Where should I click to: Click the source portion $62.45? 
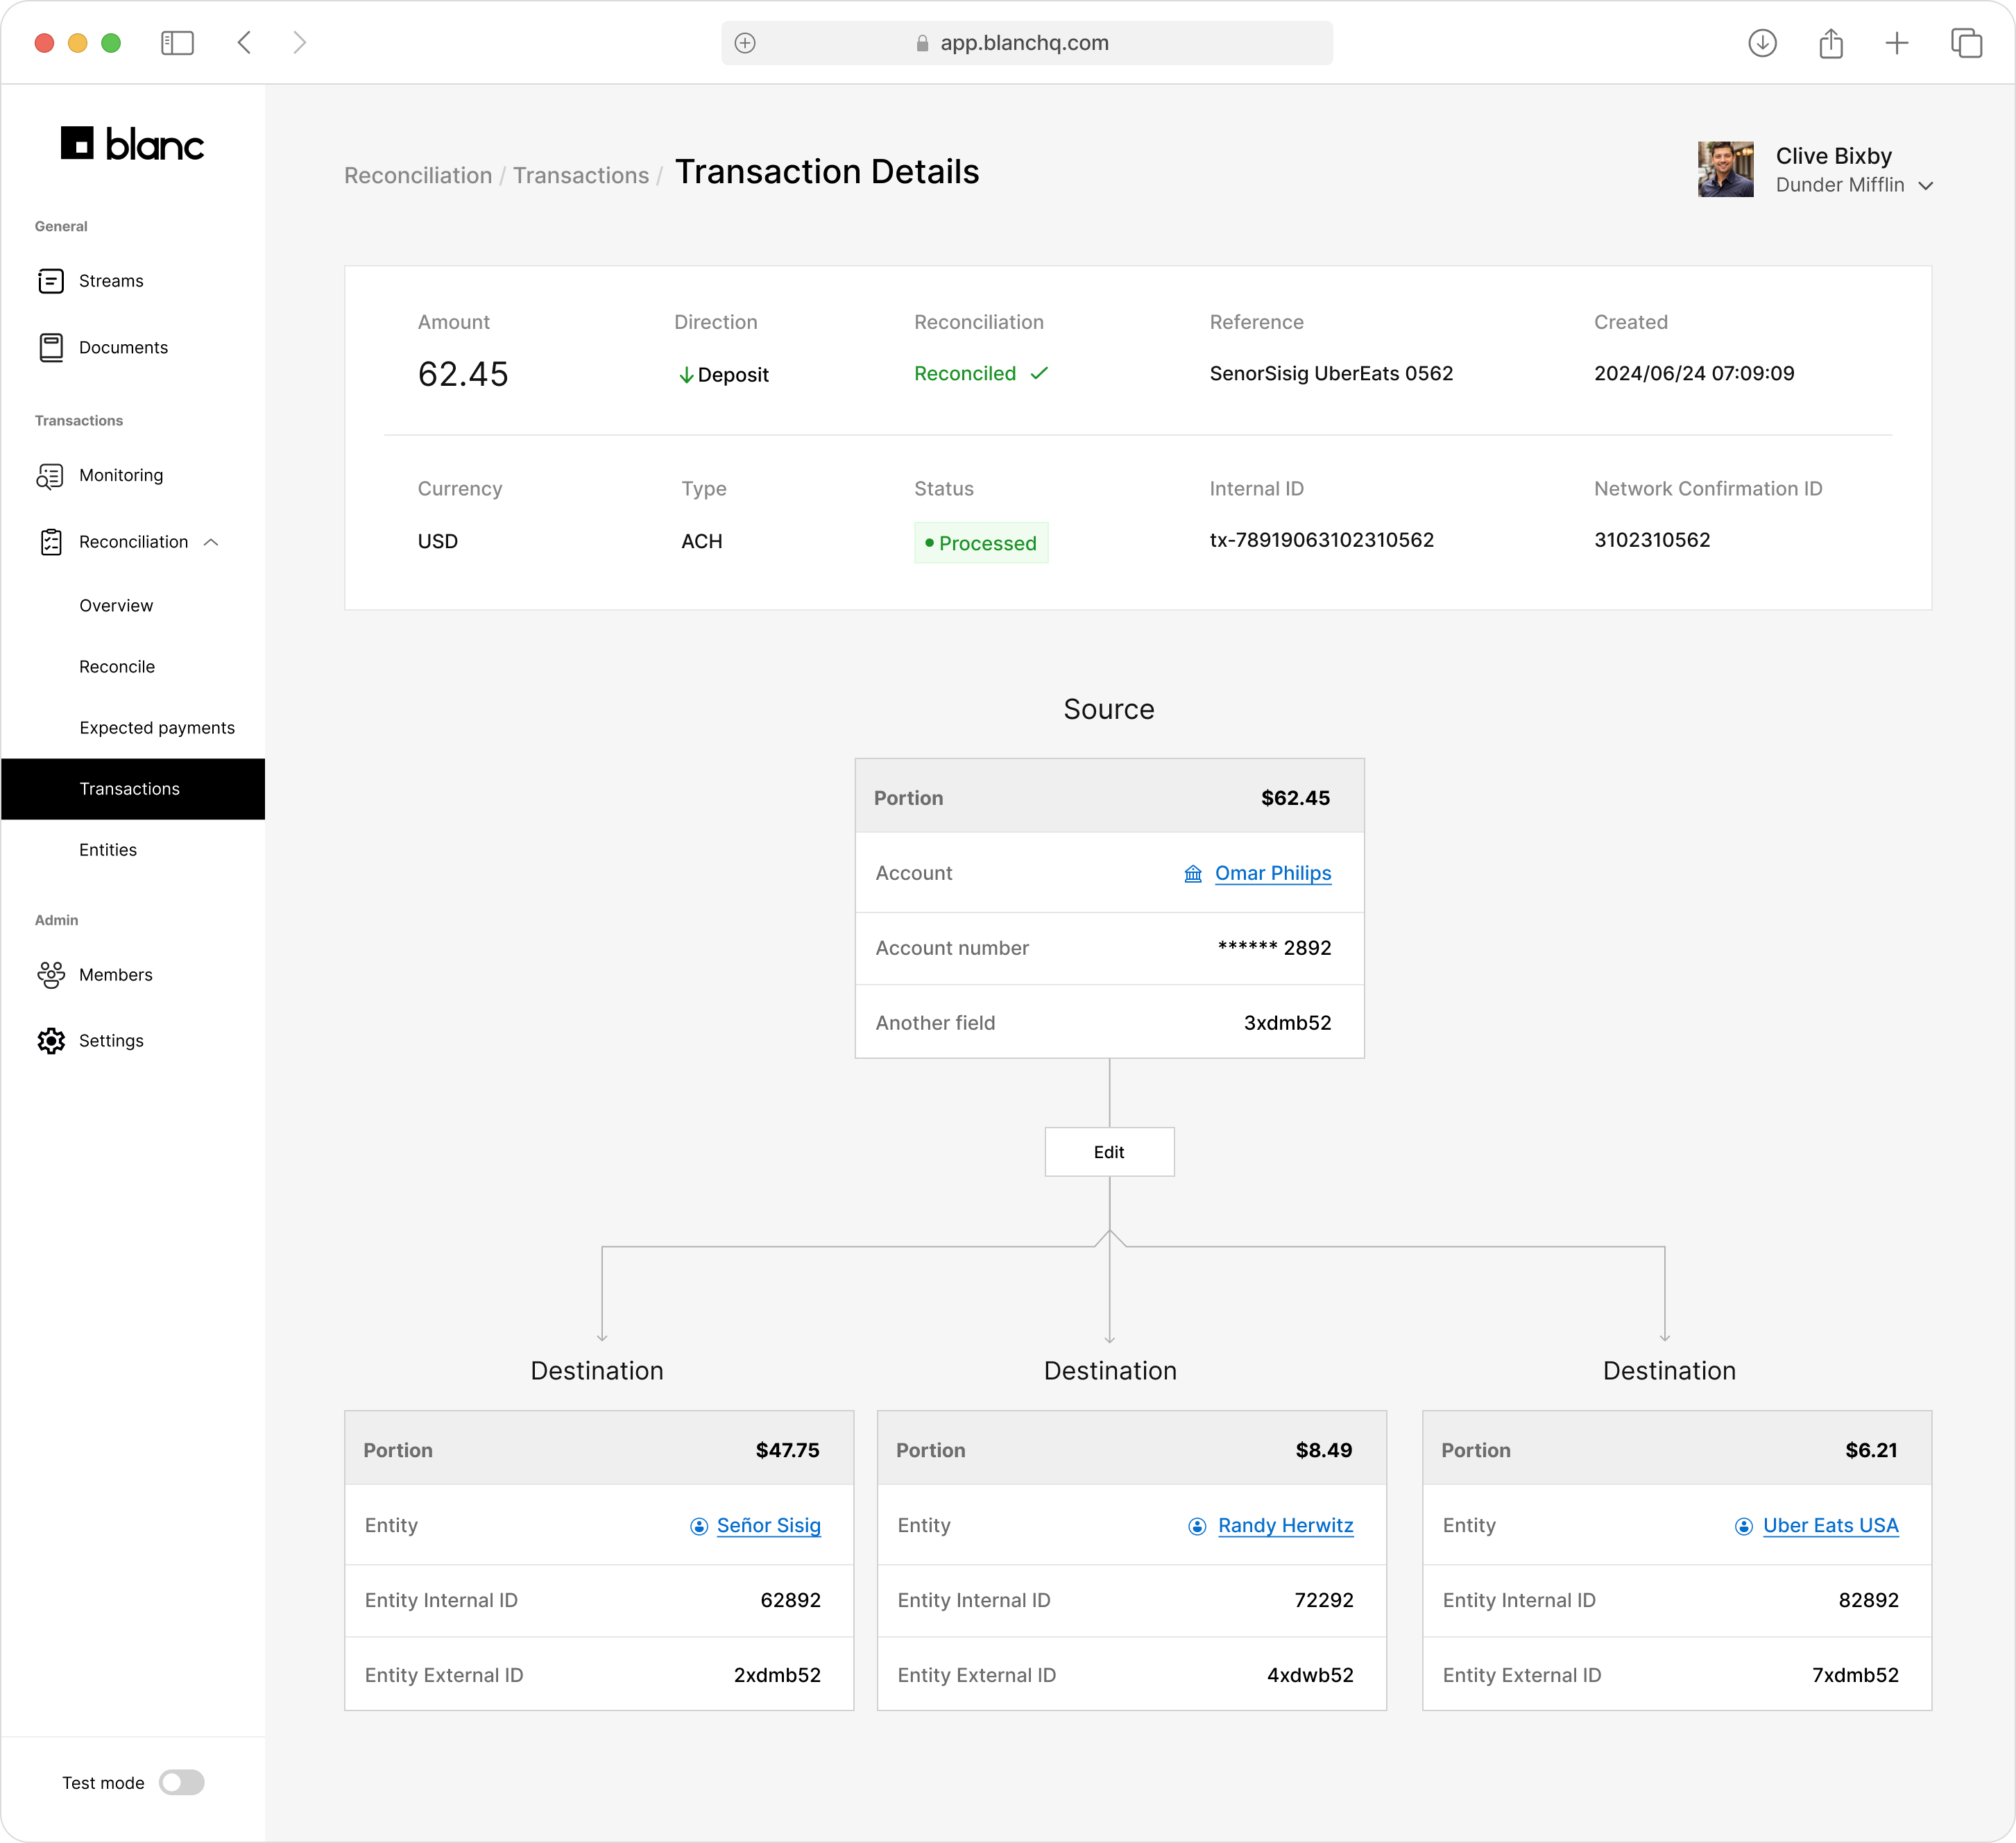click(x=1295, y=798)
